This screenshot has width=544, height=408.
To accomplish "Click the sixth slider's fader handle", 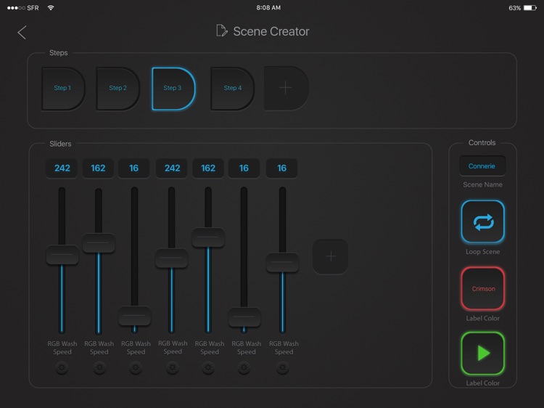I will click(x=244, y=317).
